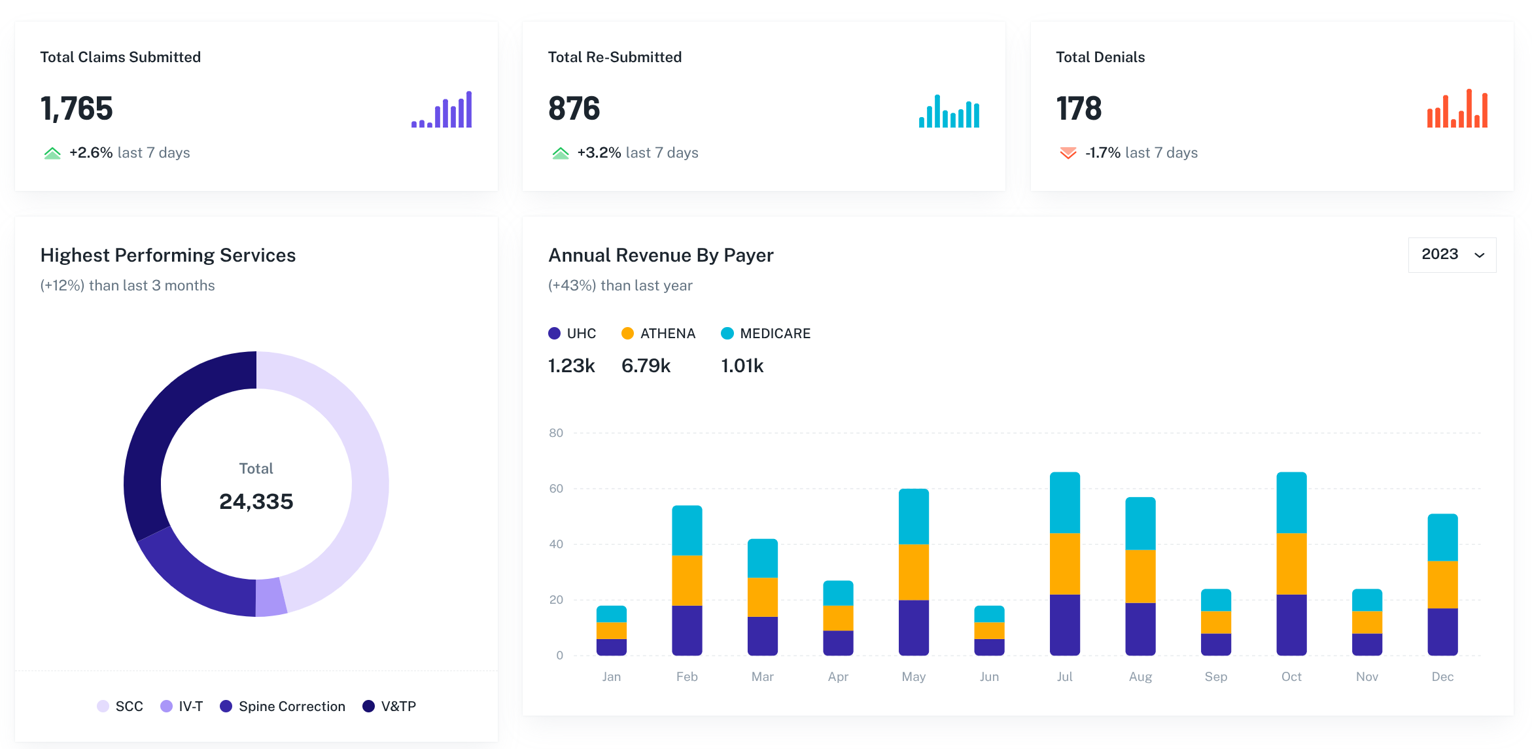Click V&TP dark navy legend dot
The height and width of the screenshot is (749, 1532).
click(368, 706)
